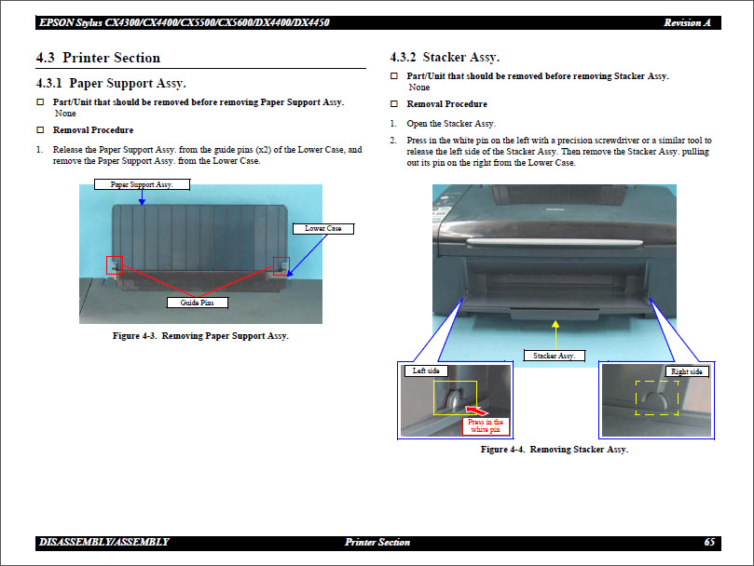The height and width of the screenshot is (566, 754).
Task: Select the Right side inset label
Action: [688, 370]
